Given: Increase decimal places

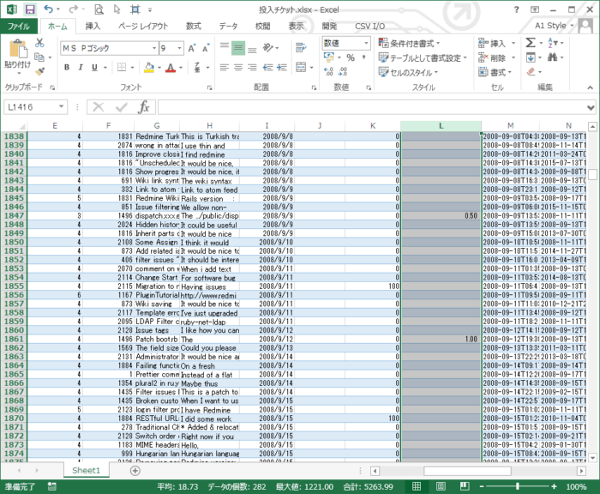Looking at the screenshot, I should point(328,71).
